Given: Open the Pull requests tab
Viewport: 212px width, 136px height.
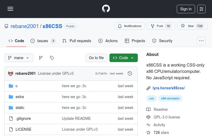Looking at the screenshot, I should pos(77,41).
